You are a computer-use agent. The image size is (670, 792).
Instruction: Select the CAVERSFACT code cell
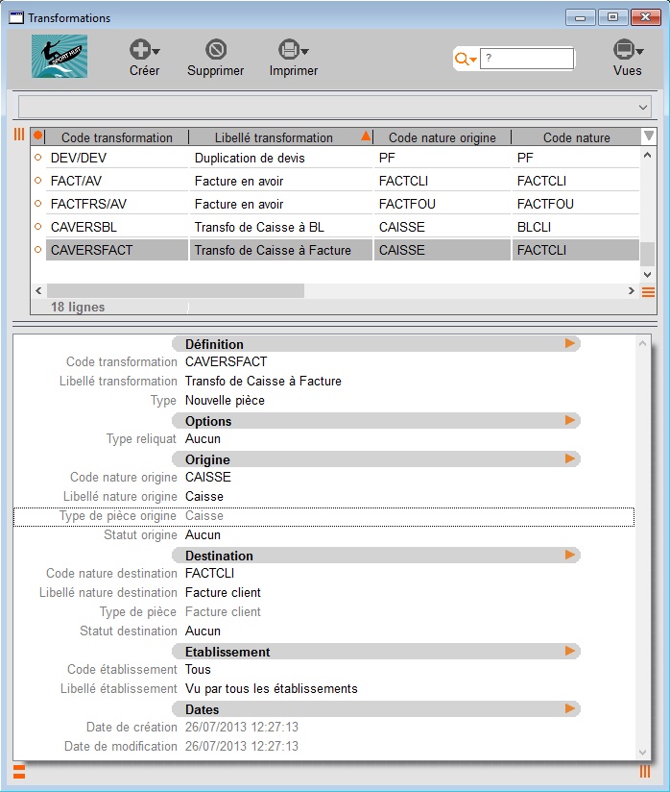[x=117, y=250]
